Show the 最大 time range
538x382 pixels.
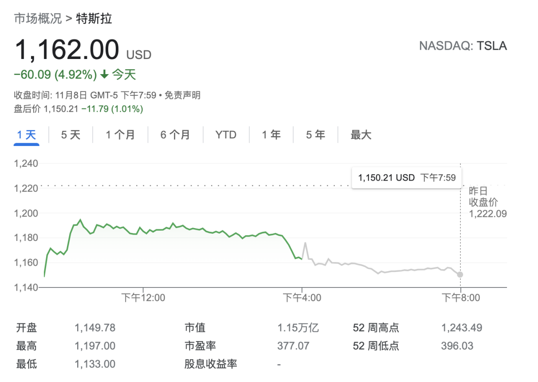click(x=361, y=135)
